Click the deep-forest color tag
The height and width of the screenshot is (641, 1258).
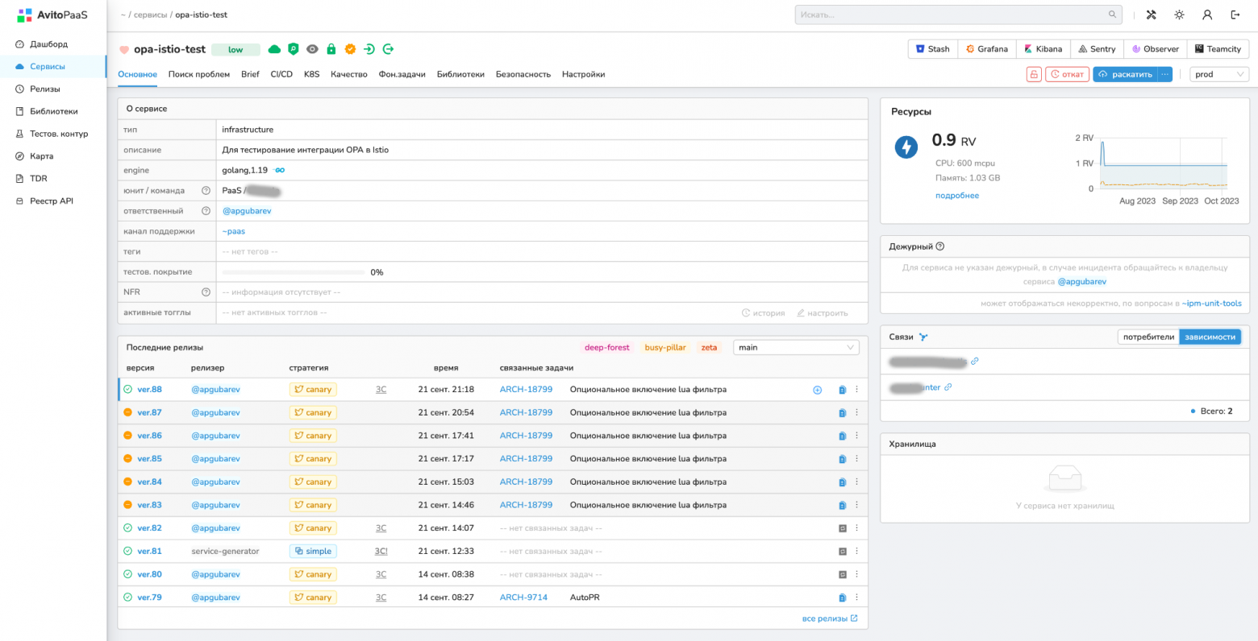point(607,347)
